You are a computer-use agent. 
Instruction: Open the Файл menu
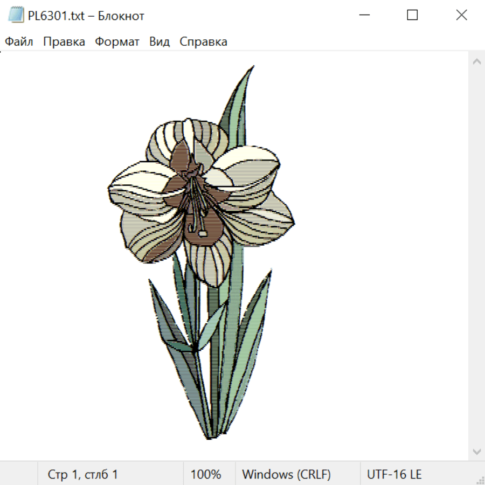(19, 42)
